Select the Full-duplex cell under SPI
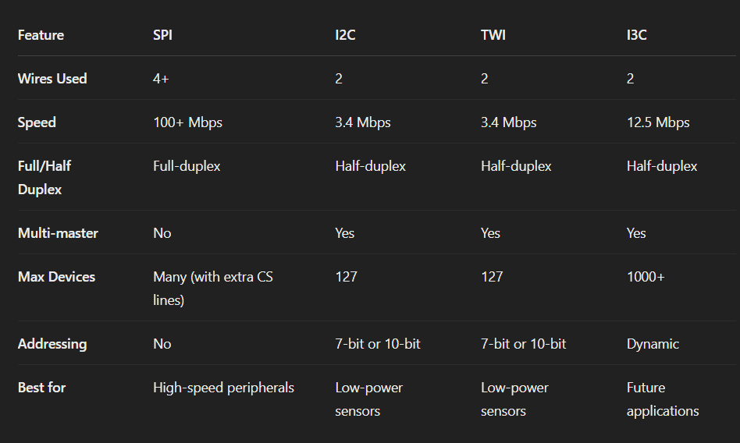The height and width of the screenshot is (443, 740). pos(187,166)
